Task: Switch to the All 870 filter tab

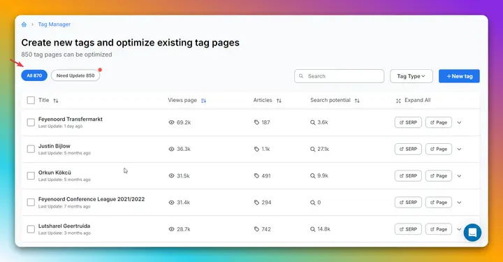Action: pyautogui.click(x=34, y=75)
